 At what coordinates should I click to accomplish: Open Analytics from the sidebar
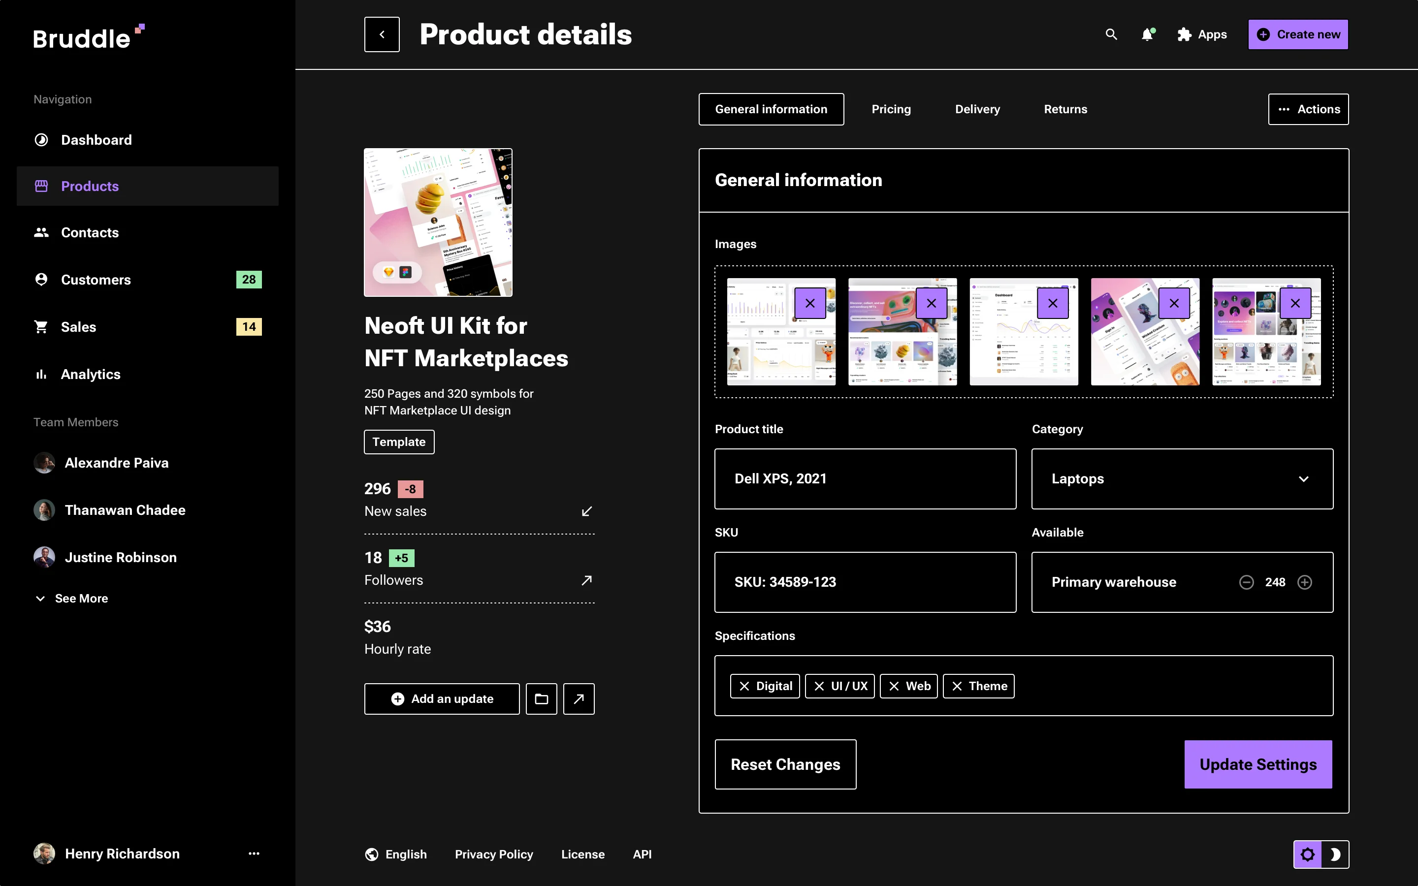pos(90,374)
